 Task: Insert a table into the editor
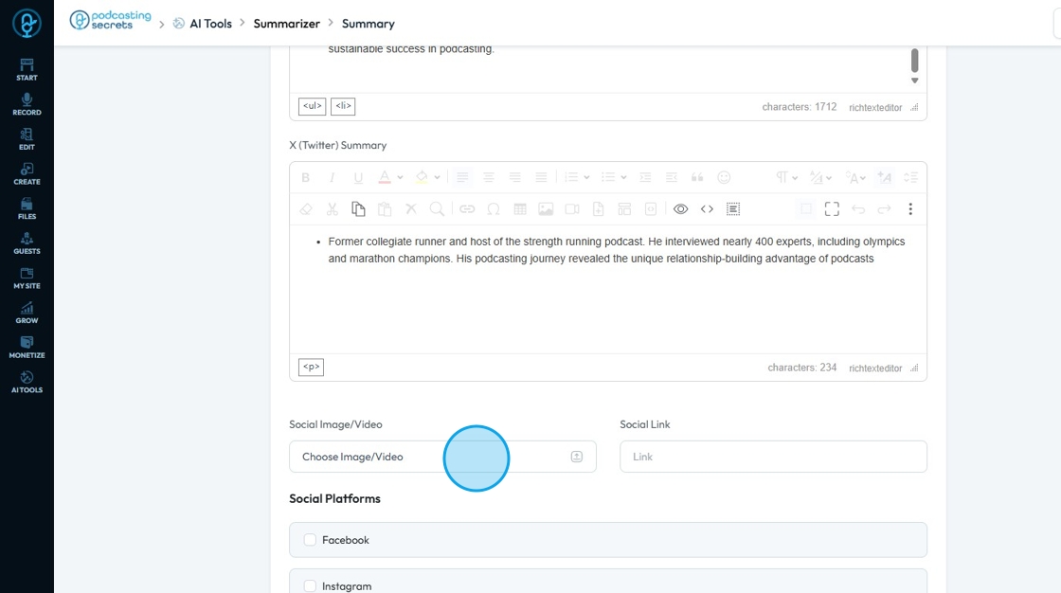point(520,208)
